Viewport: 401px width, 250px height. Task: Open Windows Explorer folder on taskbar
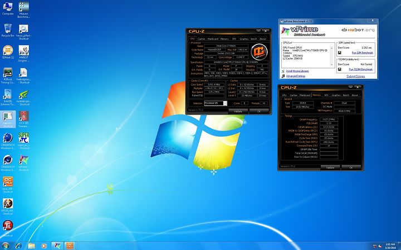click(31, 246)
